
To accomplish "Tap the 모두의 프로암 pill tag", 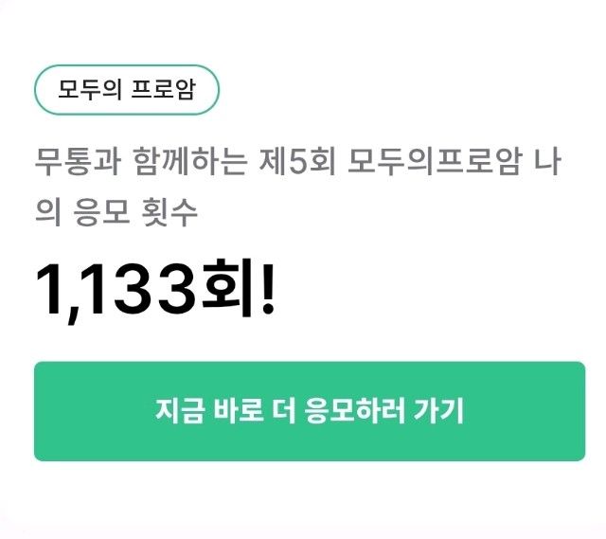I will click(127, 90).
